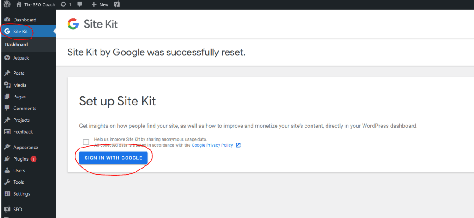
Task: Open the Comments menu label
Action: (x=25, y=108)
